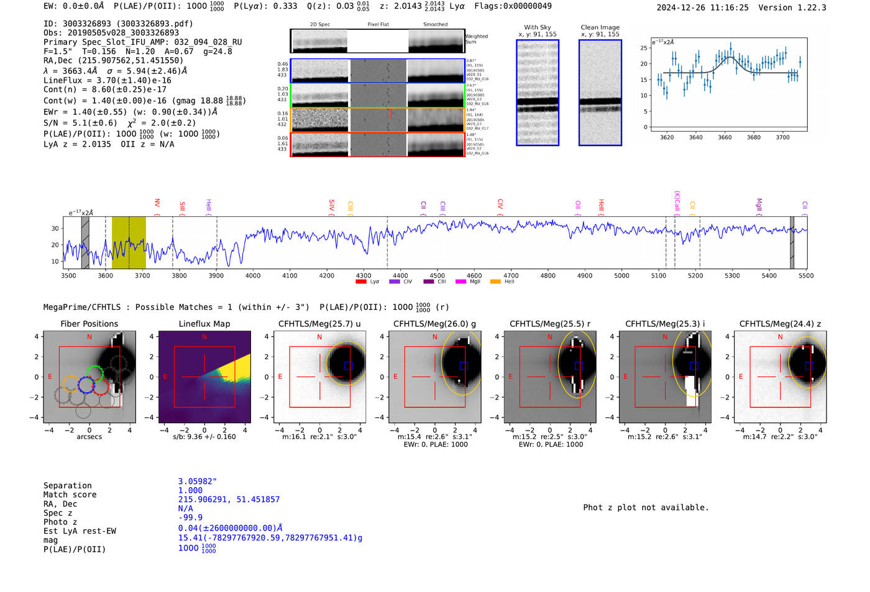Screen dimensions: 870x592
Task: Click the P(Lyα): 0.333 header value
Action: click(x=265, y=6)
